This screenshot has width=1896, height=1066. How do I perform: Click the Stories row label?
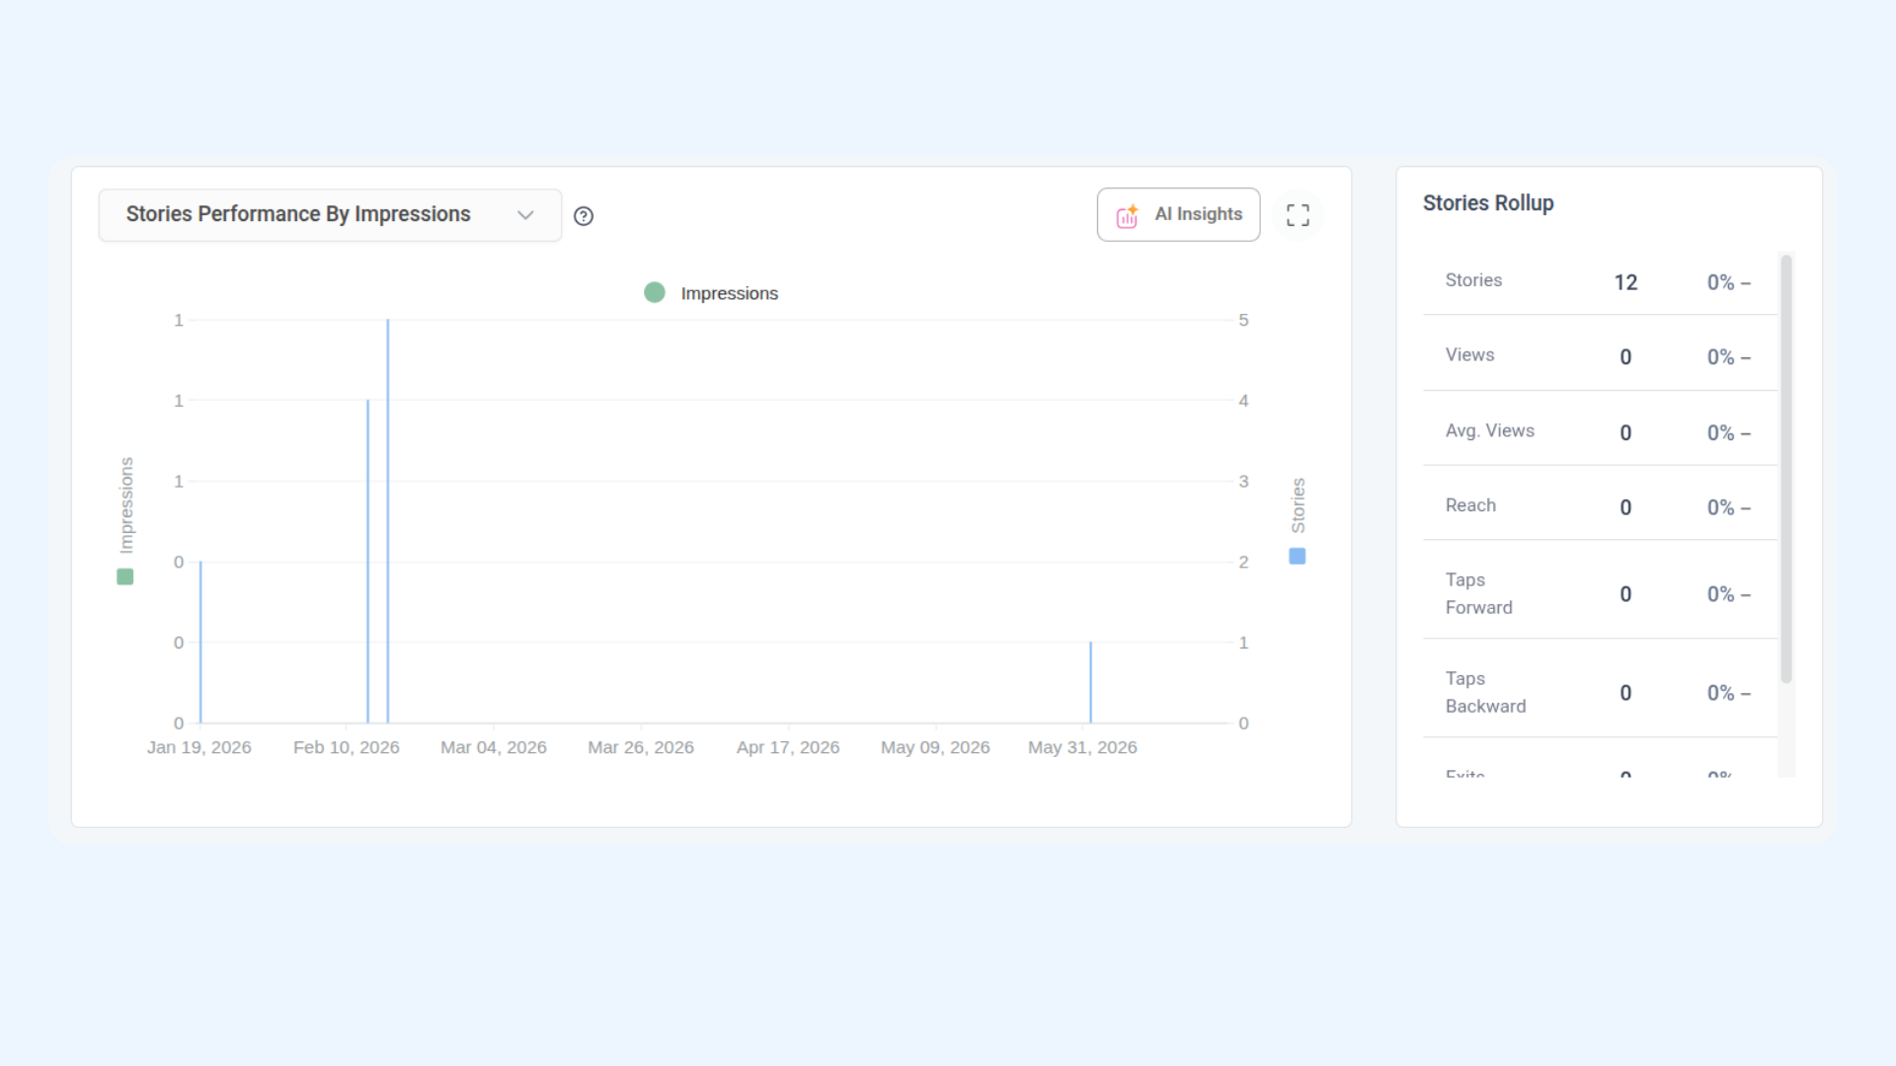[x=1473, y=280]
